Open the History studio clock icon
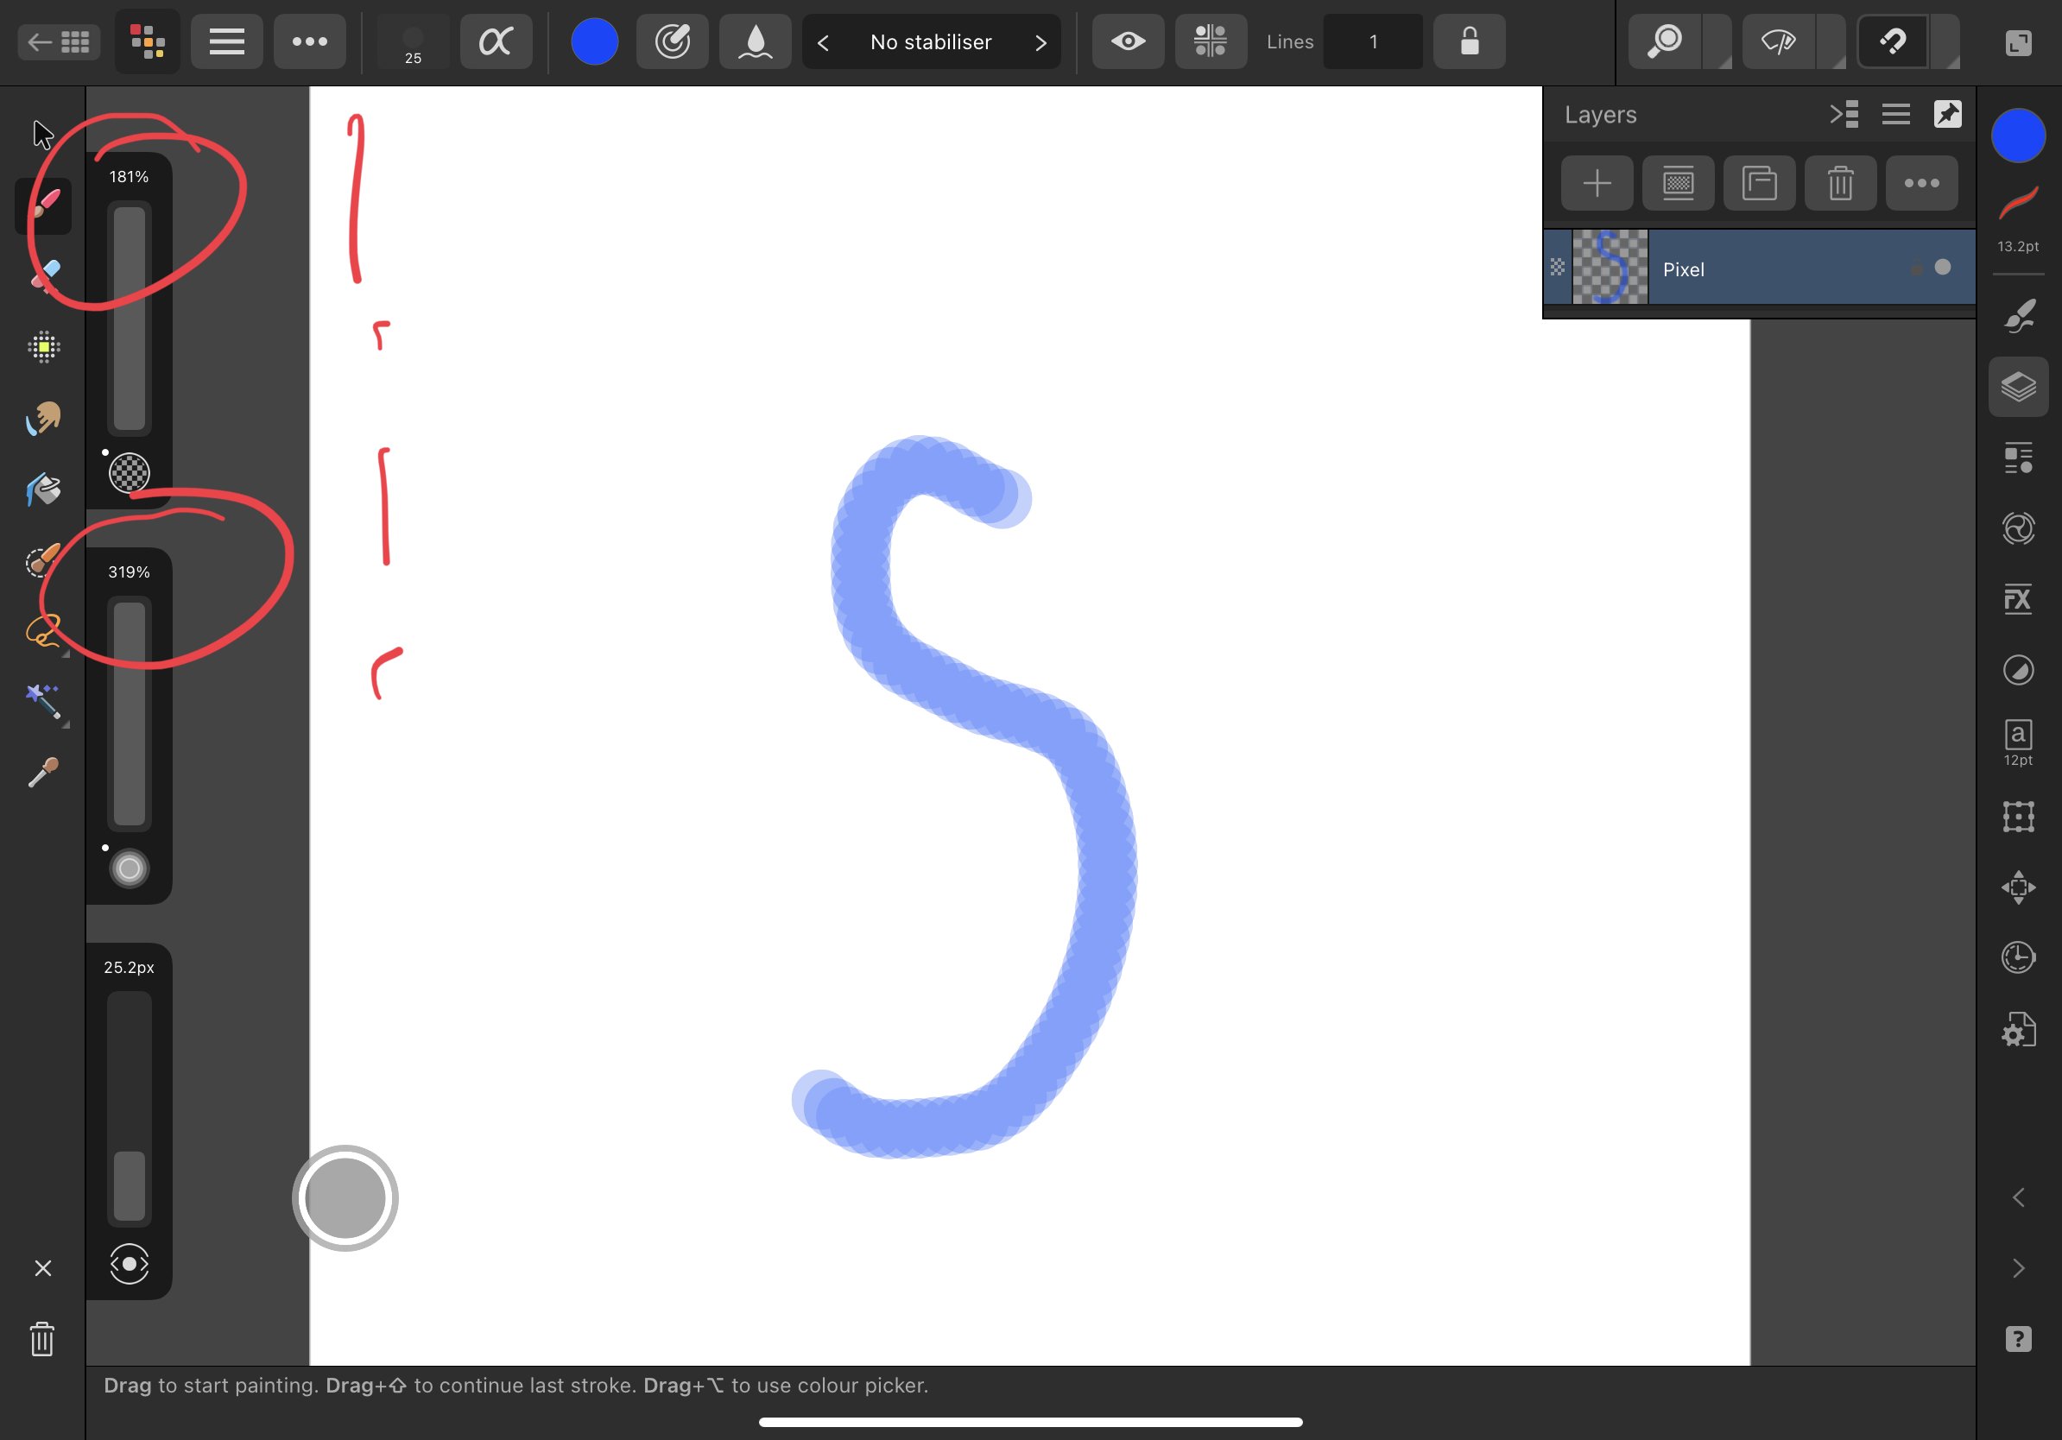This screenshot has height=1440, width=2062. coord(2018,957)
